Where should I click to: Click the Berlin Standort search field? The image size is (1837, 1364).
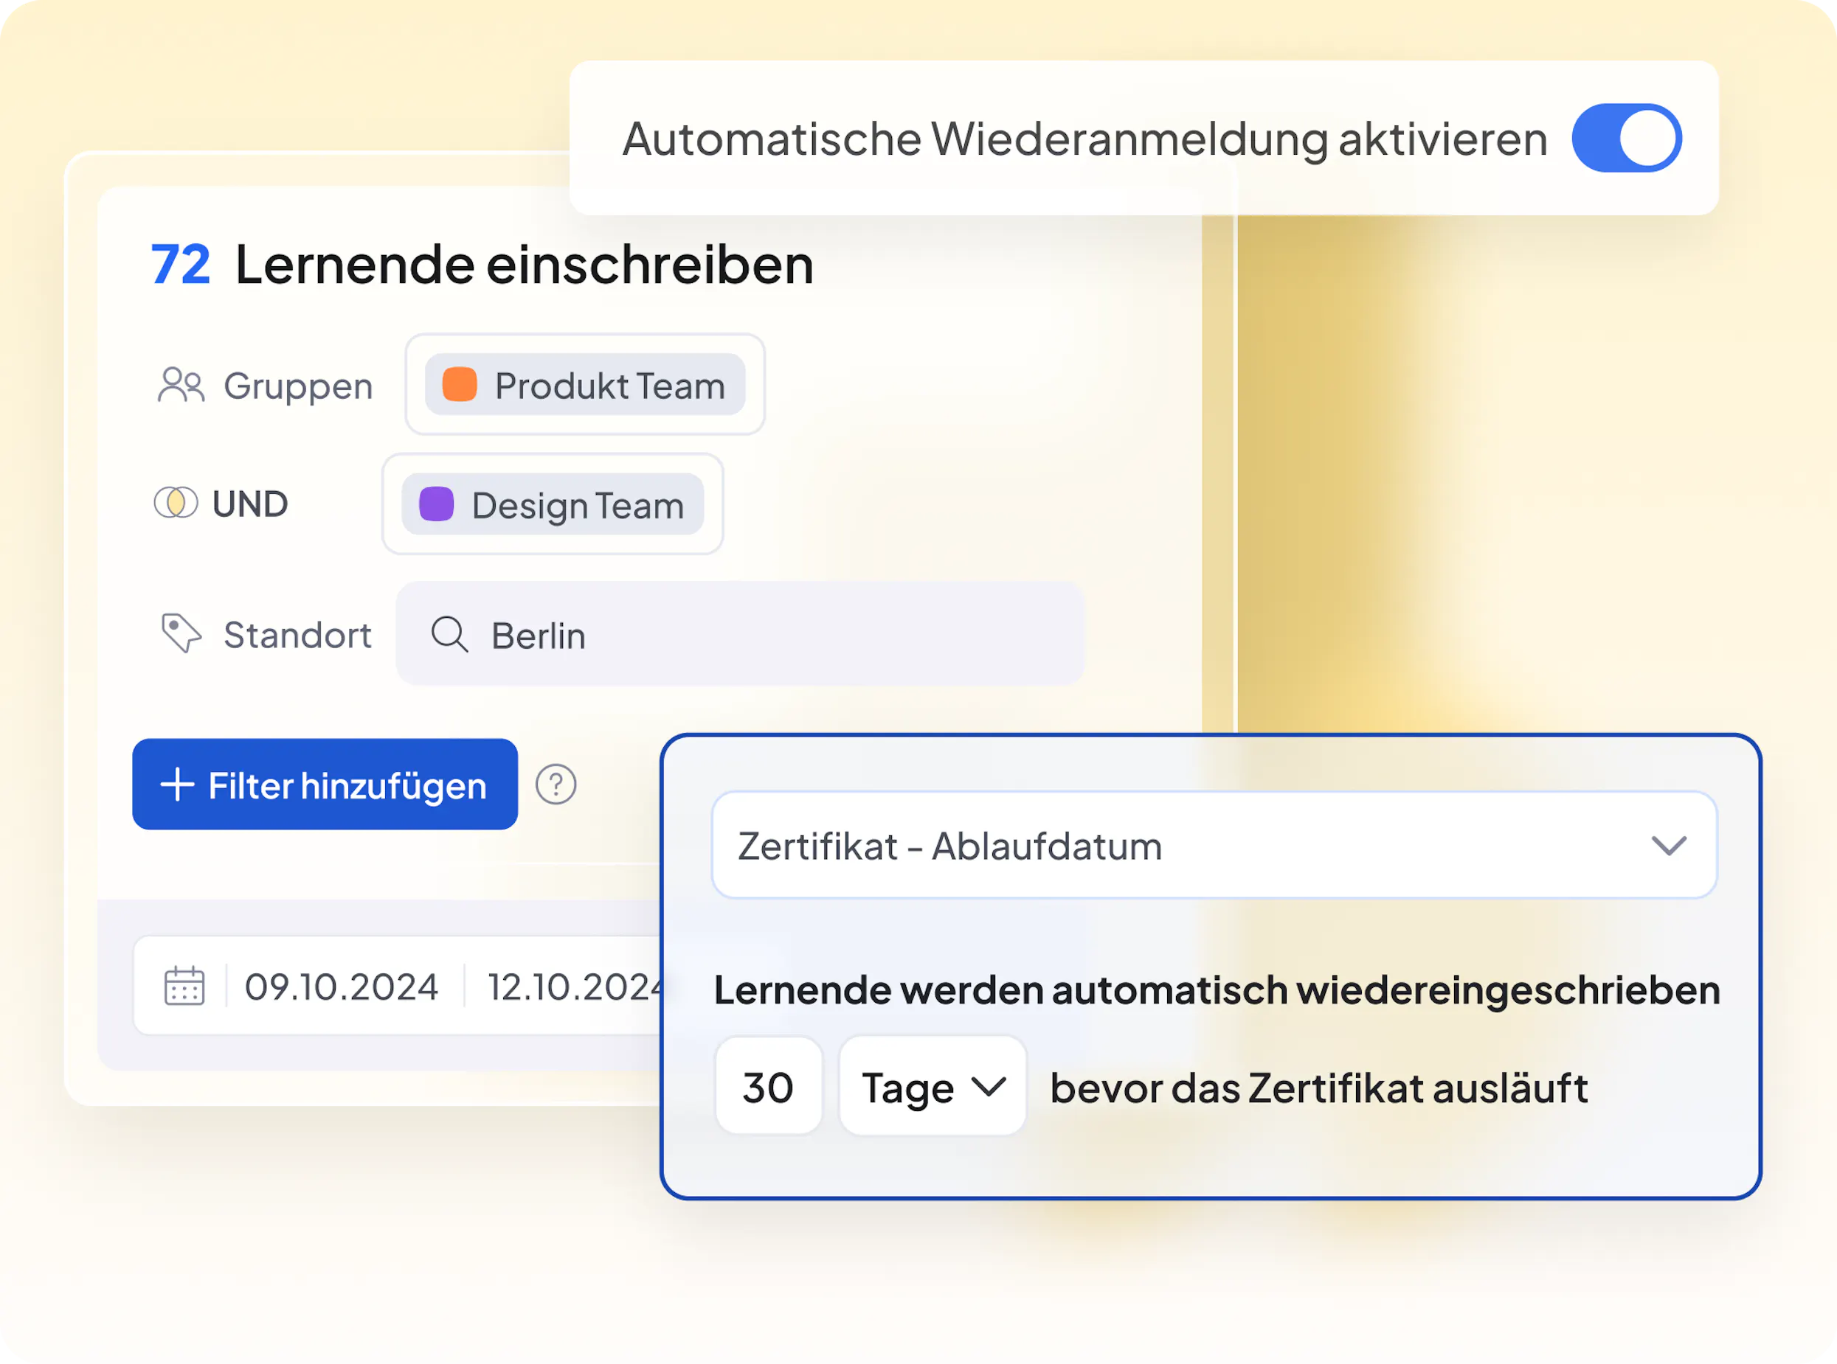point(740,634)
